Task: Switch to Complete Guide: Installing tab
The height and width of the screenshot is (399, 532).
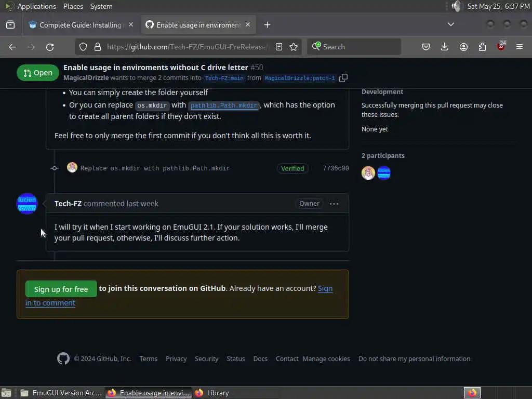Action: pos(81,25)
